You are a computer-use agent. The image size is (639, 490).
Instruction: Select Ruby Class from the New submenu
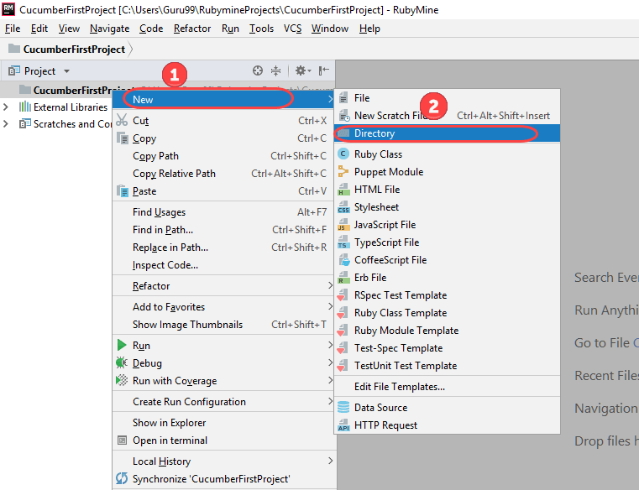[x=378, y=154]
